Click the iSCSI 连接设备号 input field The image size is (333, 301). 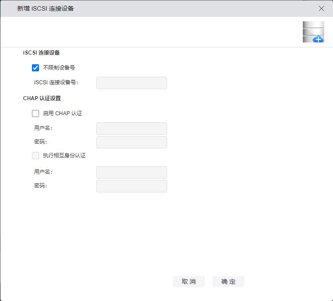coord(131,83)
